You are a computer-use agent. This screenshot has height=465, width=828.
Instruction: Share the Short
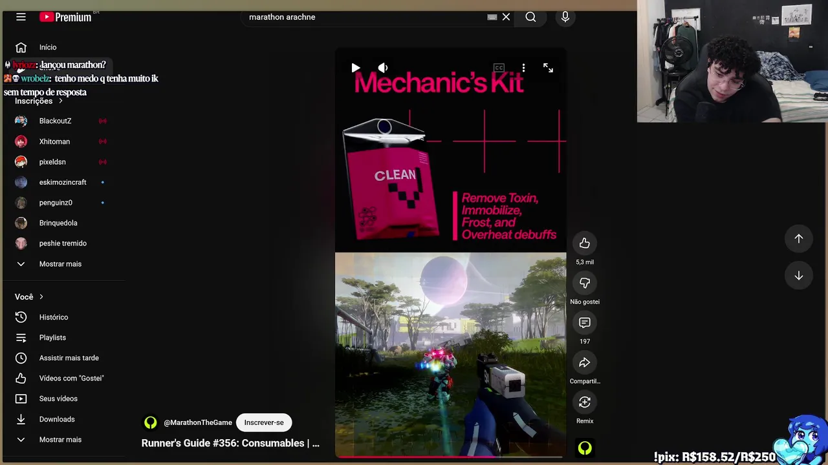tap(585, 362)
